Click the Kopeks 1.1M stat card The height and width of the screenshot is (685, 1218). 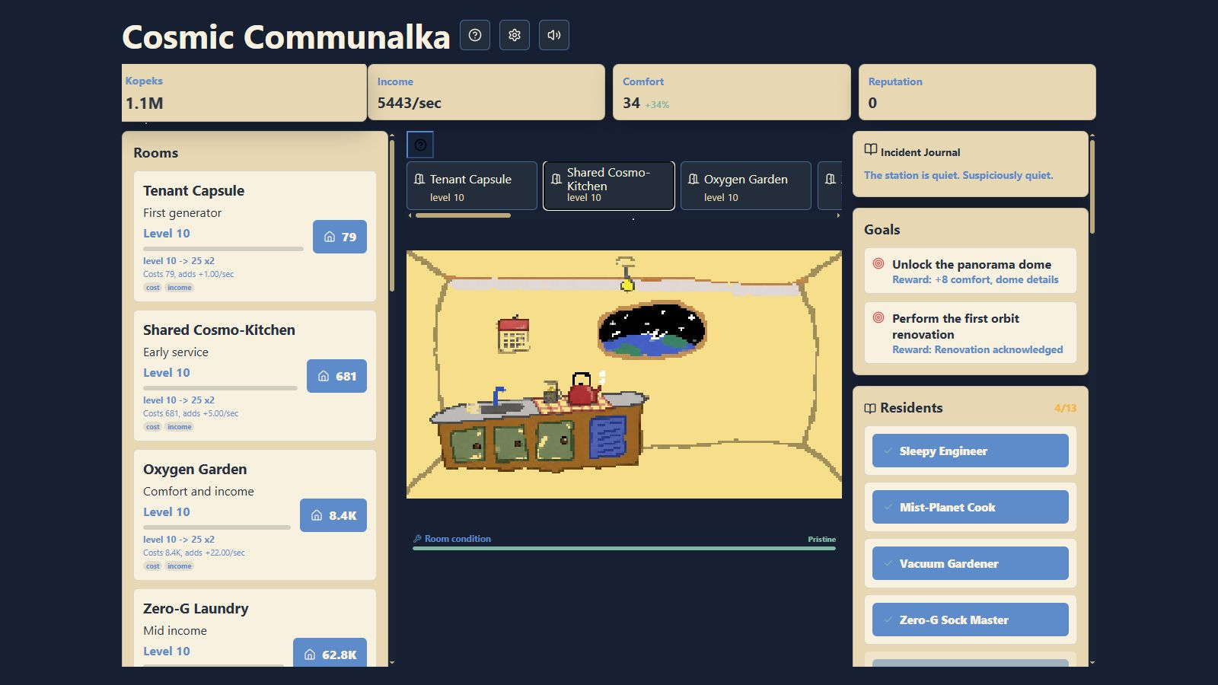244,93
